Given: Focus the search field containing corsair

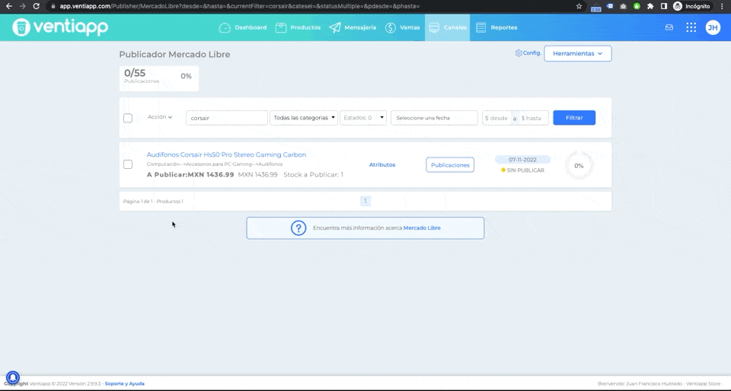Looking at the screenshot, I should [227, 118].
